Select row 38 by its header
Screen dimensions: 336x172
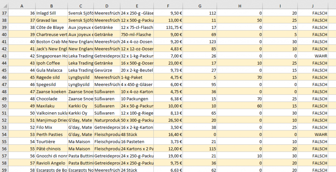(4, 20)
